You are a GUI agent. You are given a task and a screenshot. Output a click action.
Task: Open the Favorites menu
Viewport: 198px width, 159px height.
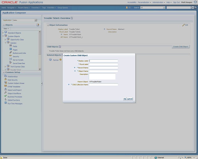[x=36, y=7]
